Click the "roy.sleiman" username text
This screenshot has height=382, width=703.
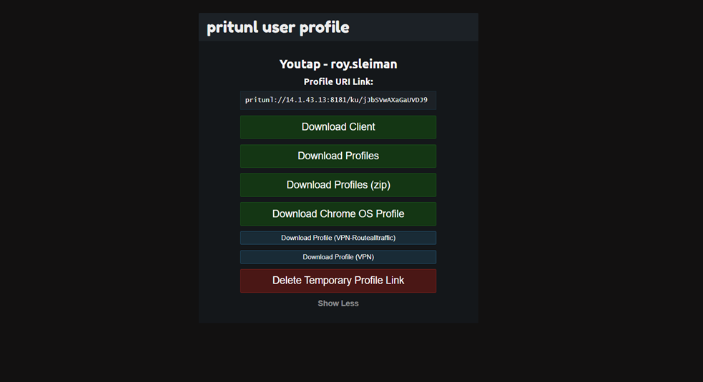pos(363,64)
